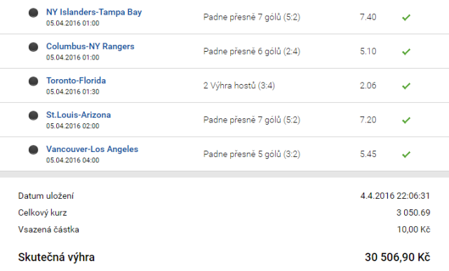Click the dark circle icon beside Columbus-NY Rangers
Screen dimensions: 449x271
pyautogui.click(x=34, y=47)
